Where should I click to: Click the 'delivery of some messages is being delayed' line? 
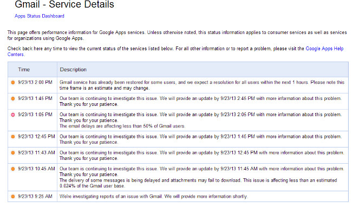coord(198,183)
